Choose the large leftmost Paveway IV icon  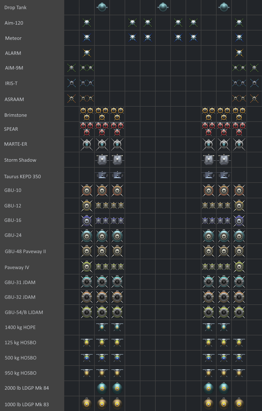[x=87, y=267]
